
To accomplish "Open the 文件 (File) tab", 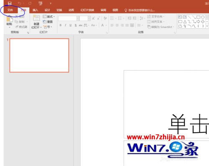I will 10,10.
